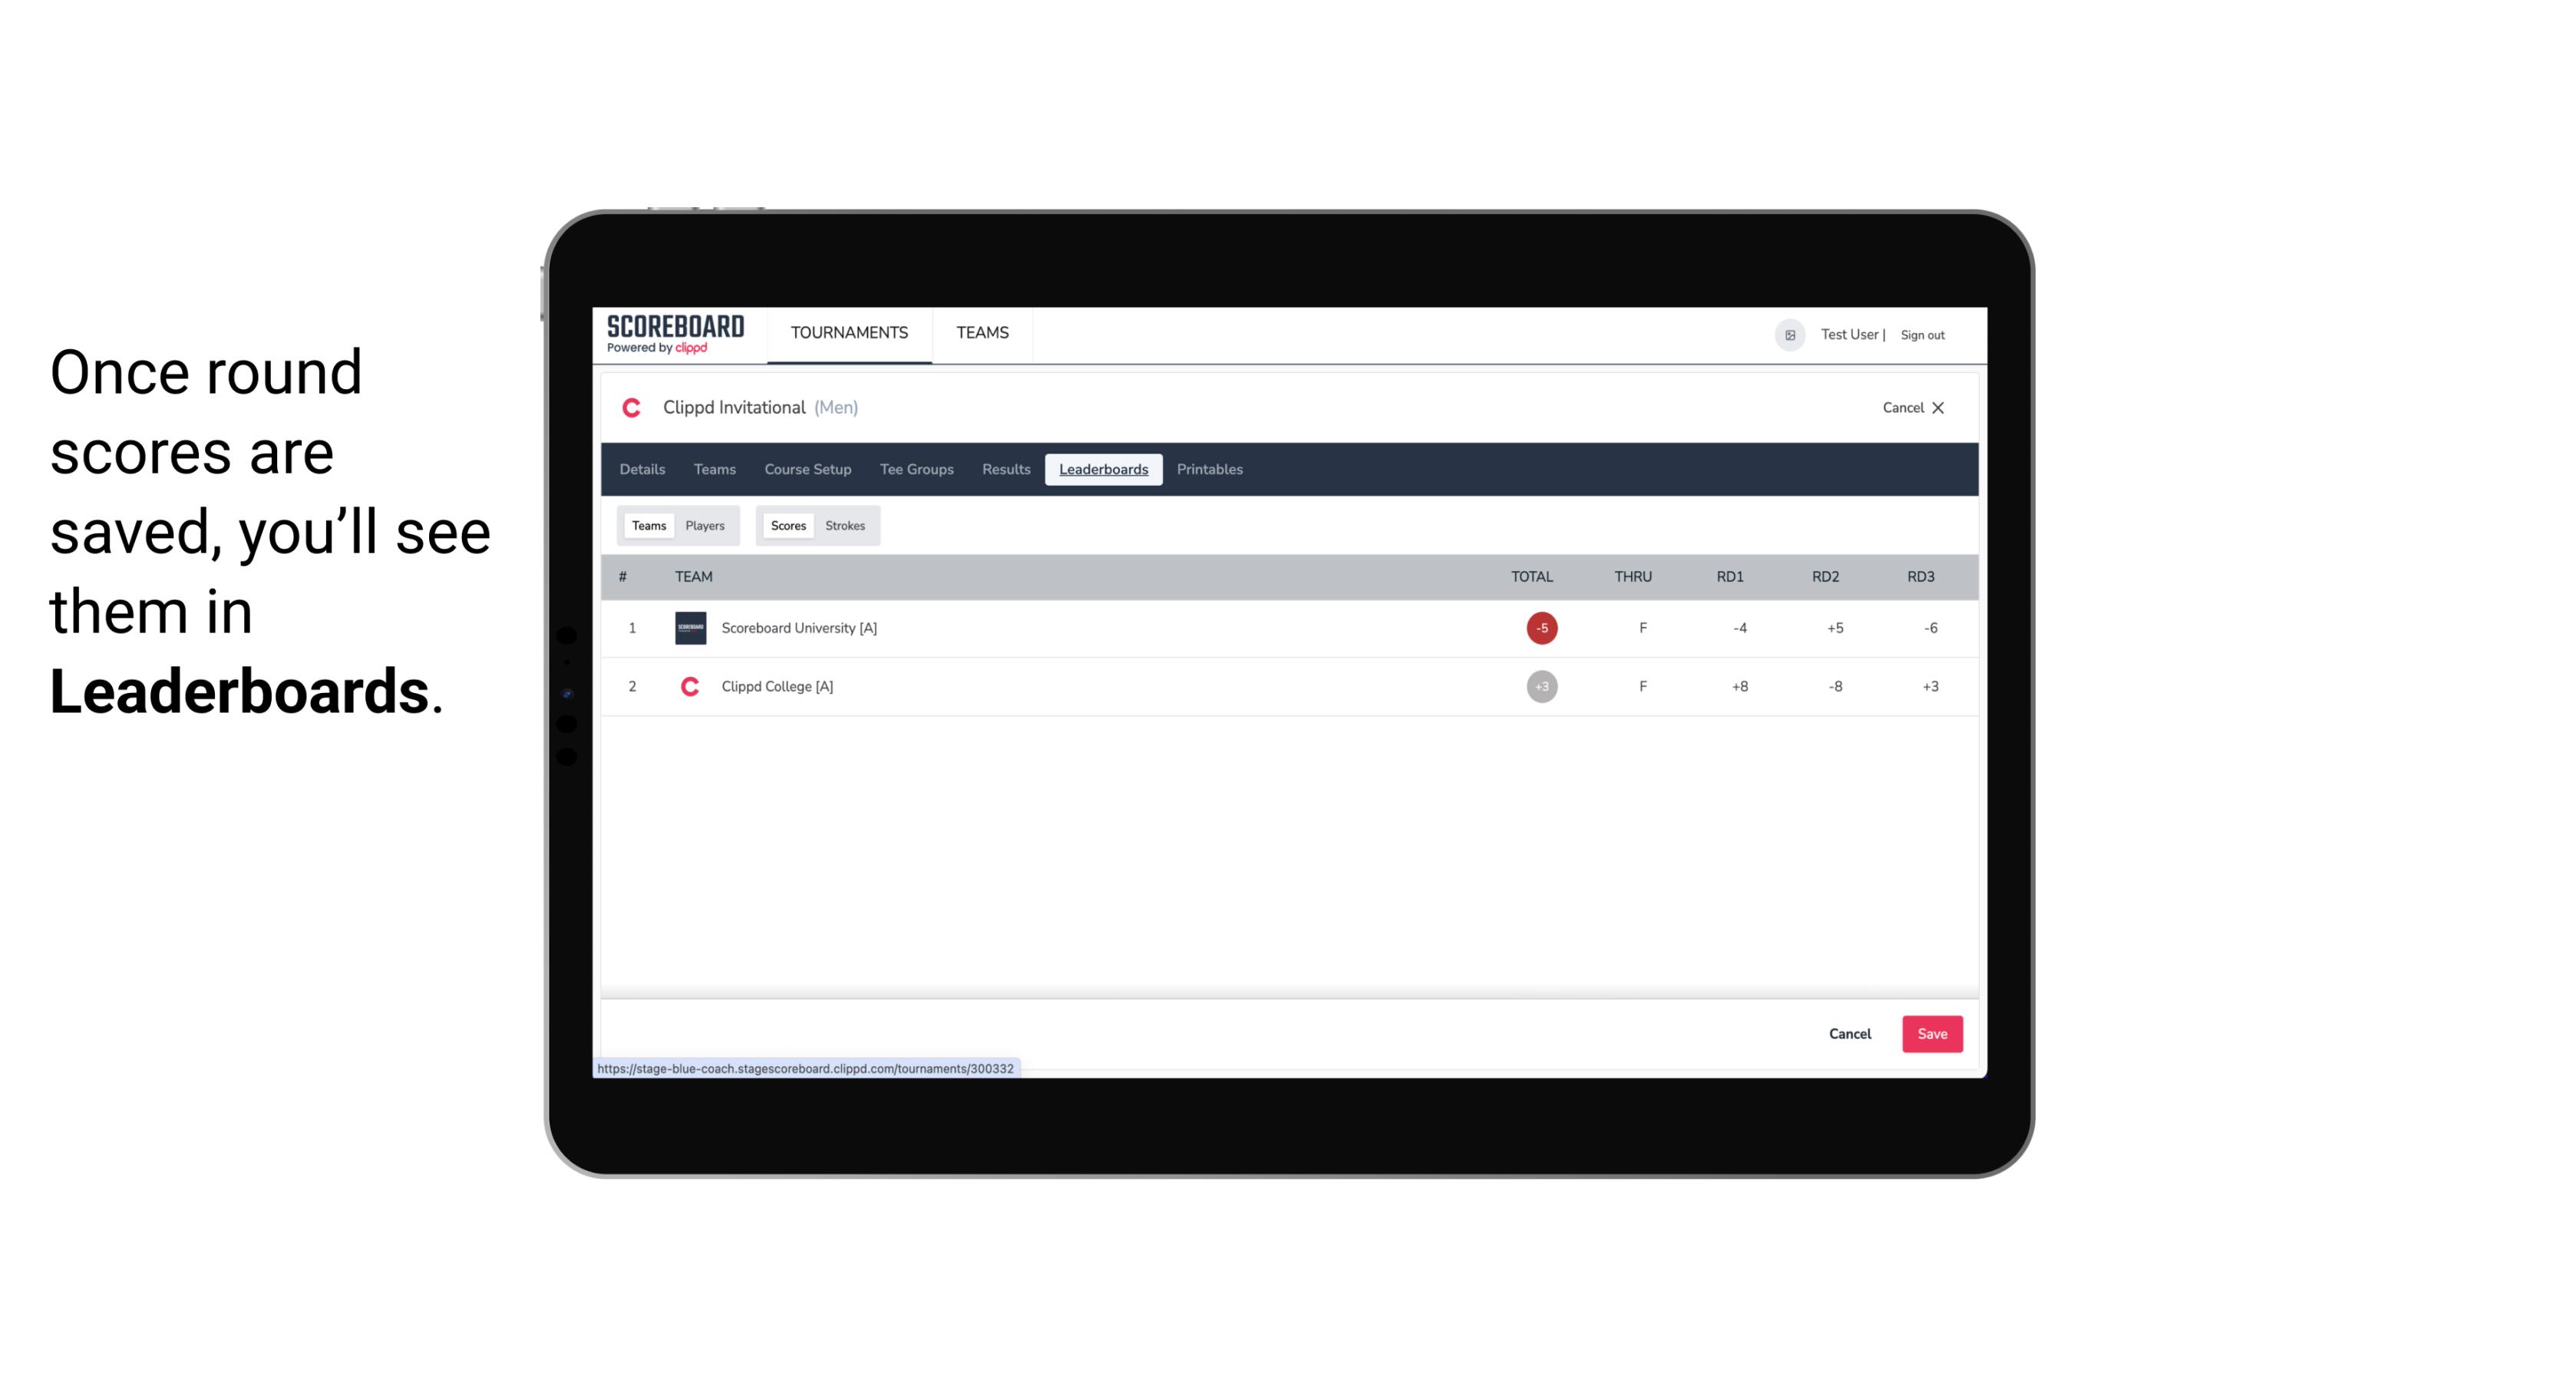Click the Leaderboards tab

coord(1105,470)
